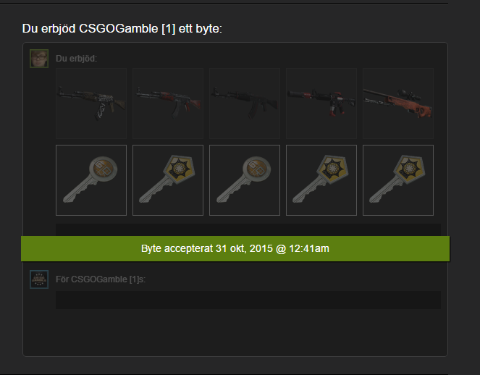480x375 pixels.
Task: Select the round-badge key below the black AK-47
Action: (x=245, y=180)
